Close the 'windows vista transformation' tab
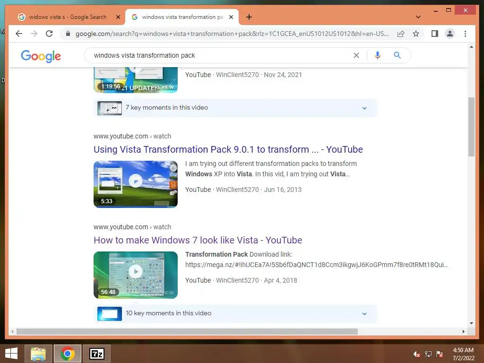Viewport: 484px width, 363px height. (x=231, y=17)
